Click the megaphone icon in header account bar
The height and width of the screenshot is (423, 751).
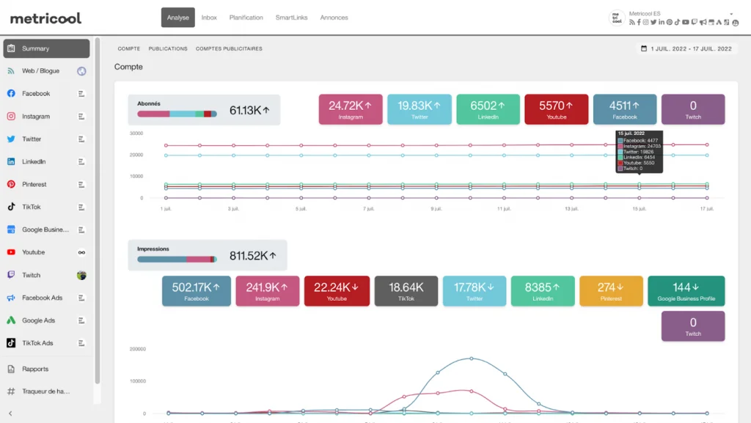point(703,23)
